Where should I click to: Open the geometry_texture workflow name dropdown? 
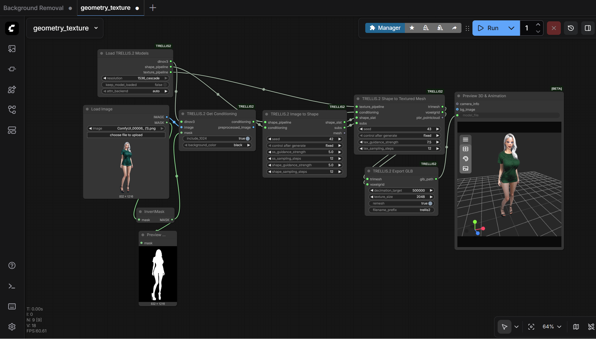tap(96, 28)
